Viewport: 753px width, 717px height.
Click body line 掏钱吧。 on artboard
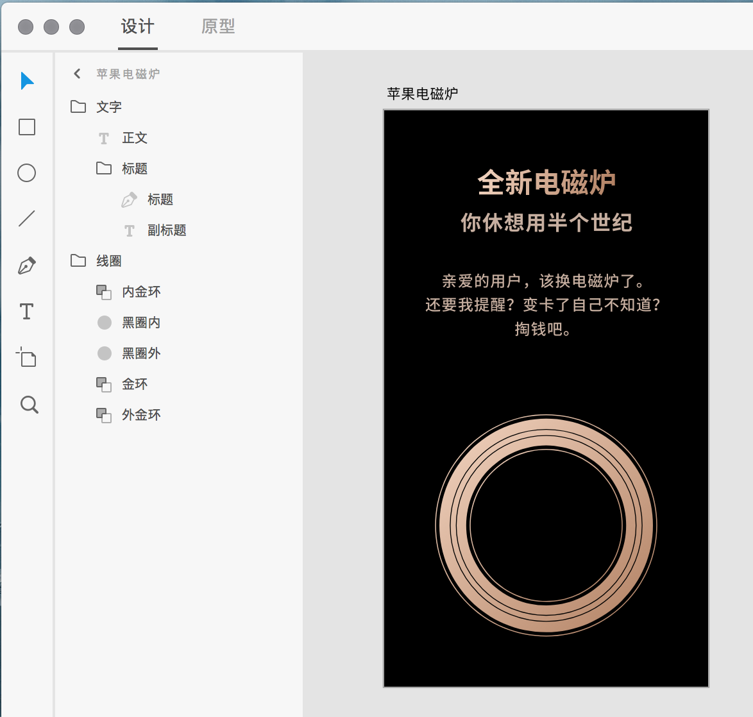pos(543,329)
